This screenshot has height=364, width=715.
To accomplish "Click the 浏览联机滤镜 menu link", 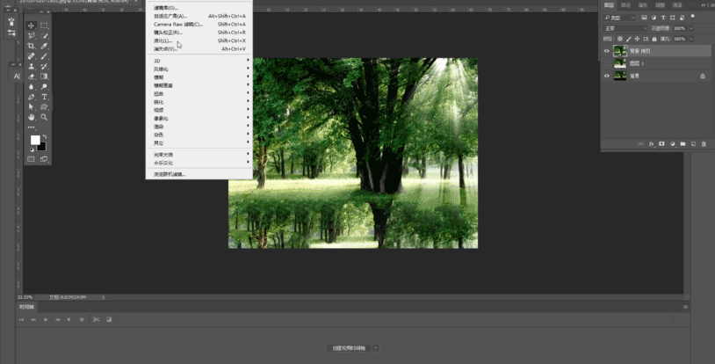I will tap(170, 174).
